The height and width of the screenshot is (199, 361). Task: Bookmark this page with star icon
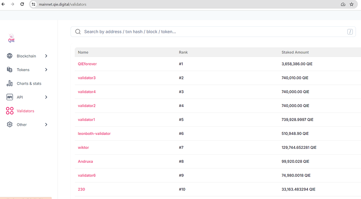point(352,5)
